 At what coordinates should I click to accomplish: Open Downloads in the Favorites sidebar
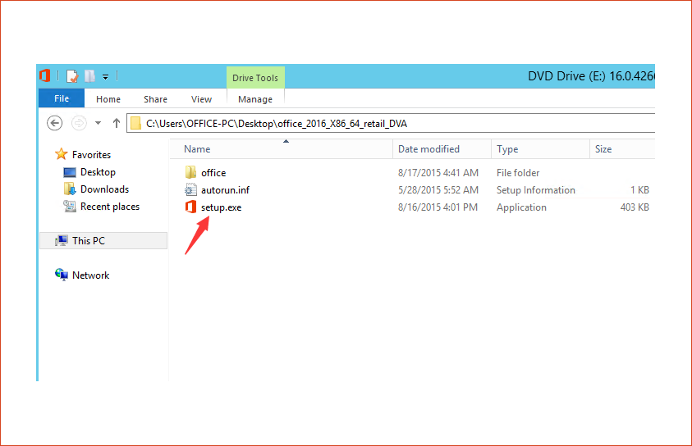coord(104,189)
